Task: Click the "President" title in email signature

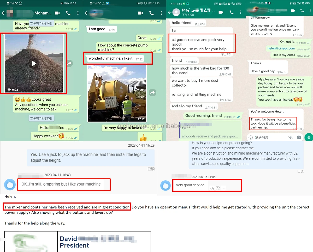Action: click(74, 245)
